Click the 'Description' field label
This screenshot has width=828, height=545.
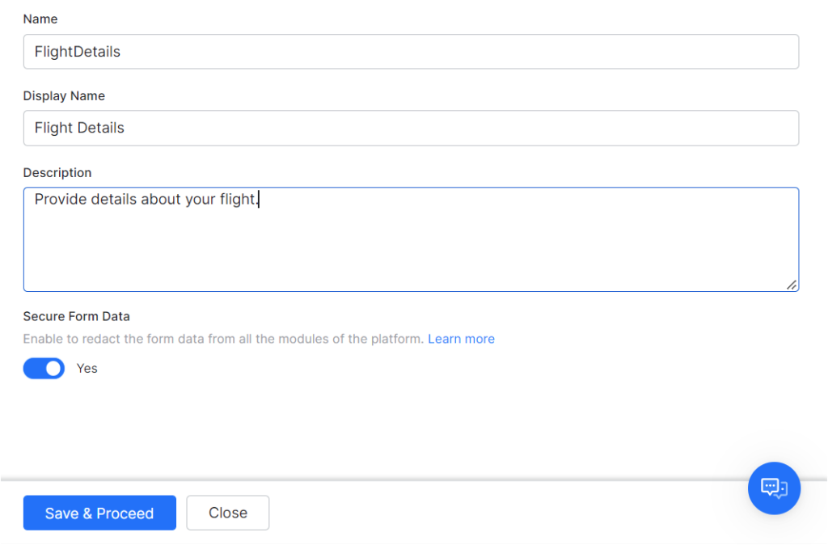[x=57, y=173]
